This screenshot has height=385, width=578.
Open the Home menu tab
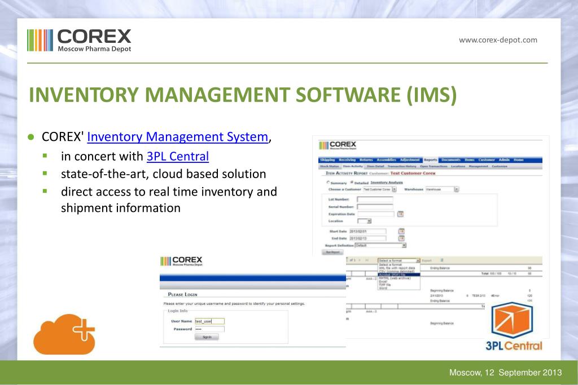point(518,160)
